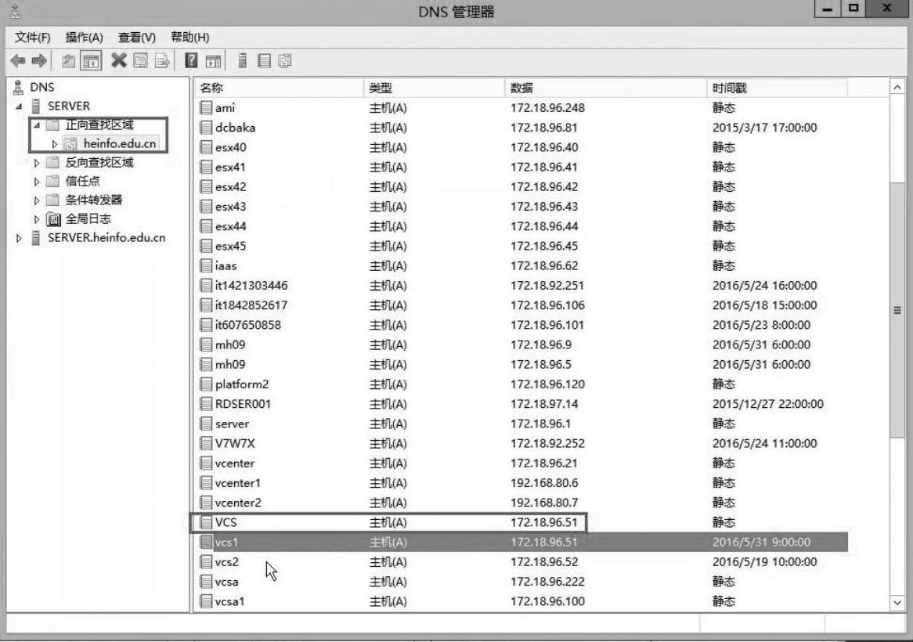Expand the 反向查找区域 node
This screenshot has height=642, width=913.
tap(37, 163)
